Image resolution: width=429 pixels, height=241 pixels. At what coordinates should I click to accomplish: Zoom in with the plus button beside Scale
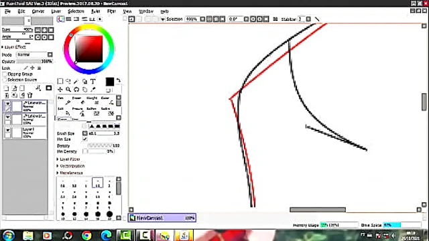pos(44,29)
